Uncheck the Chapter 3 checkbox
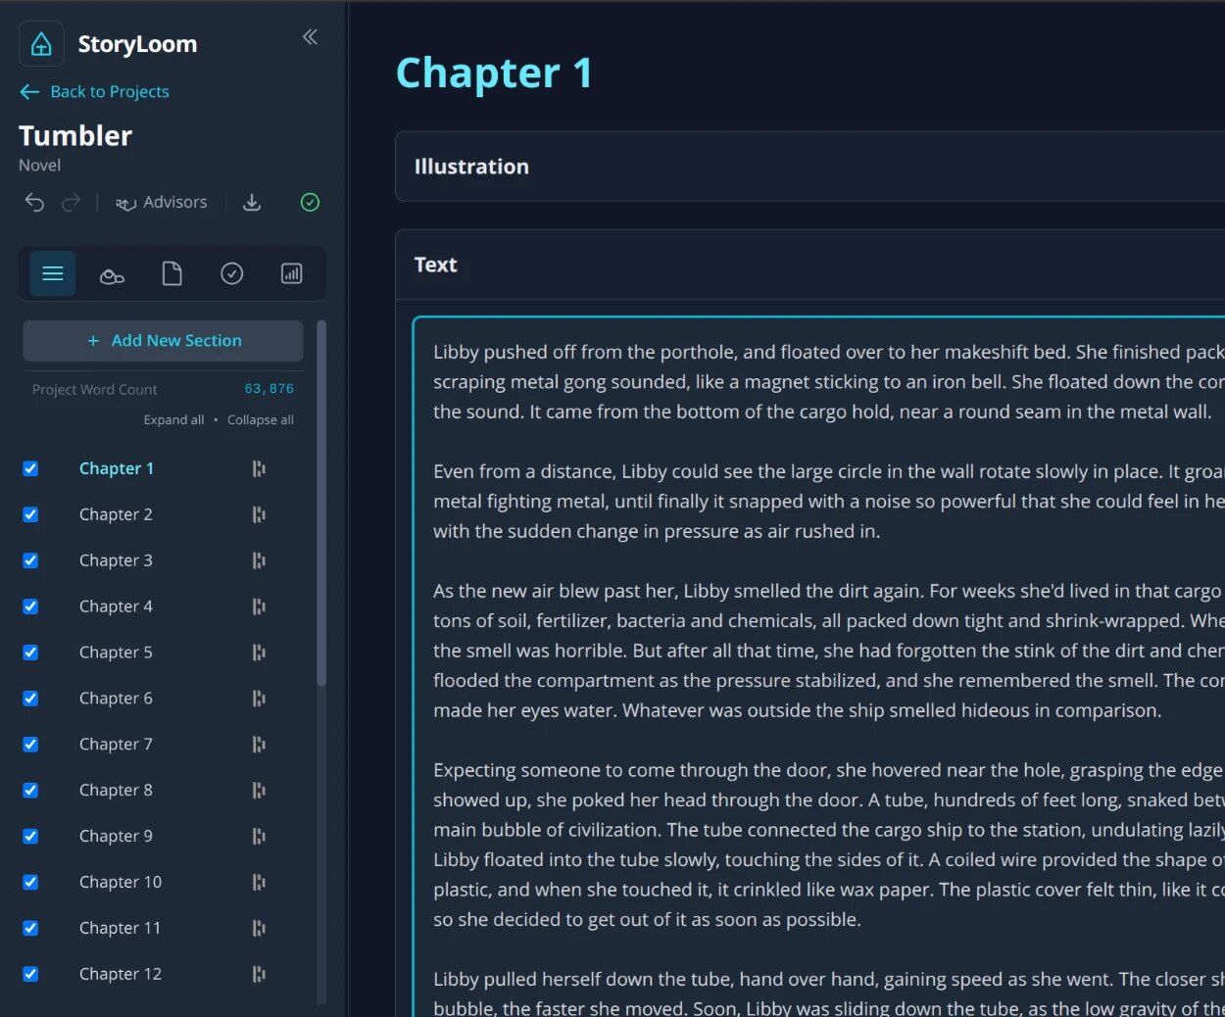The image size is (1225, 1017). coord(30,560)
